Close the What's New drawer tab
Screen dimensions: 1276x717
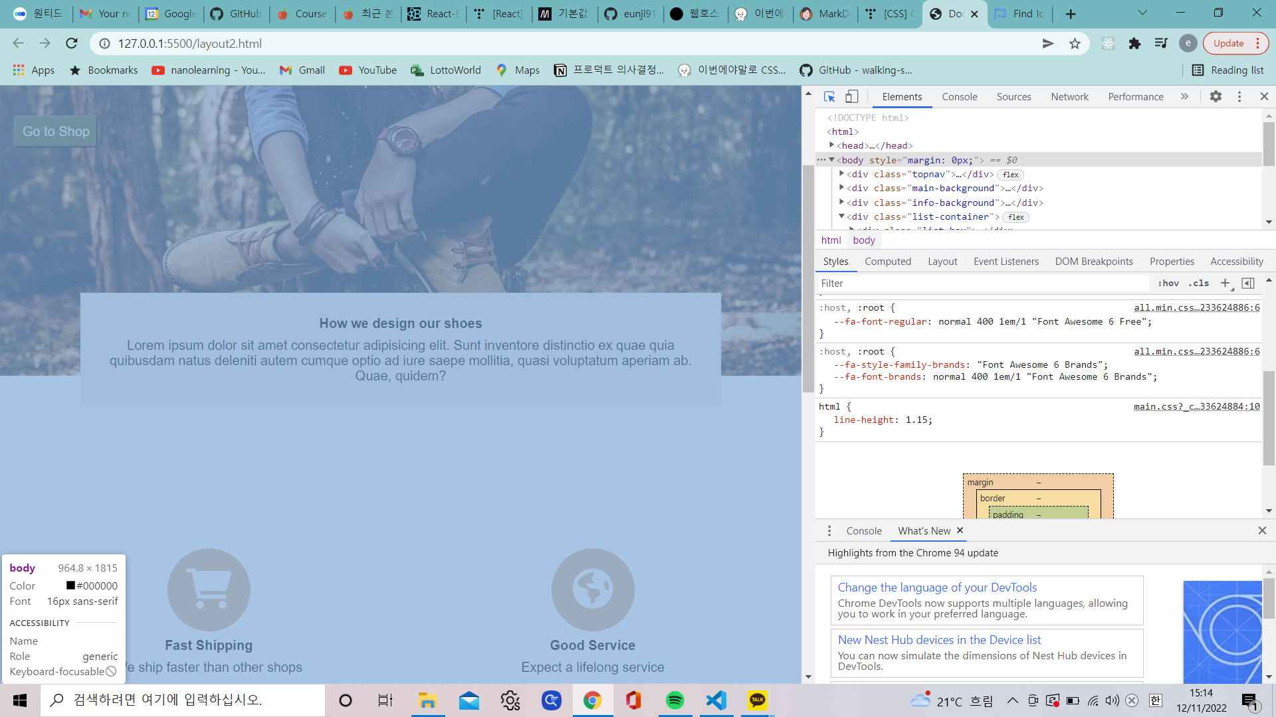tap(960, 530)
